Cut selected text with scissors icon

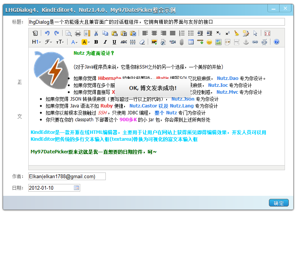coord(96,33)
